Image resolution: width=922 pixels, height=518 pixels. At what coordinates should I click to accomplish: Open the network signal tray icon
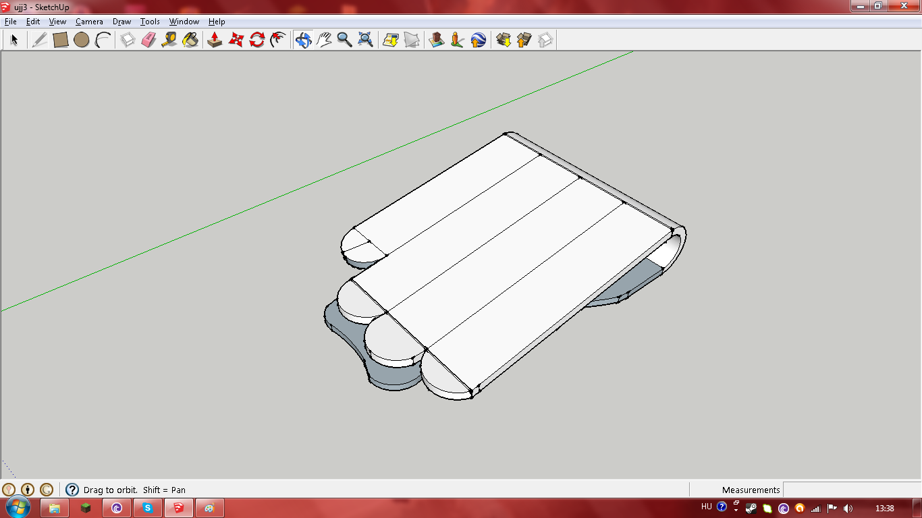point(816,508)
